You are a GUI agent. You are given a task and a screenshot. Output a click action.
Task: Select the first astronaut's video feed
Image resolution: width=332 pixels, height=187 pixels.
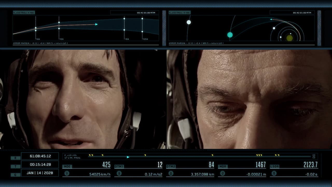click(x=83, y=99)
